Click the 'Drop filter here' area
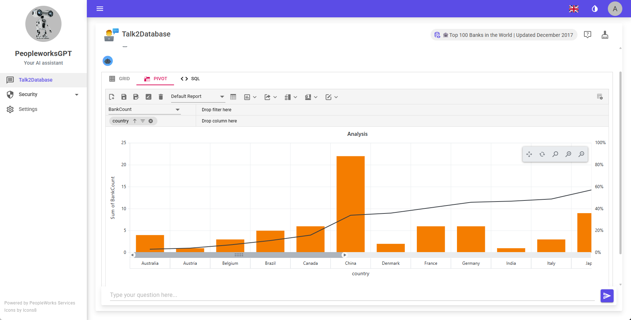Image resolution: width=631 pixels, height=320 pixels. [402, 110]
